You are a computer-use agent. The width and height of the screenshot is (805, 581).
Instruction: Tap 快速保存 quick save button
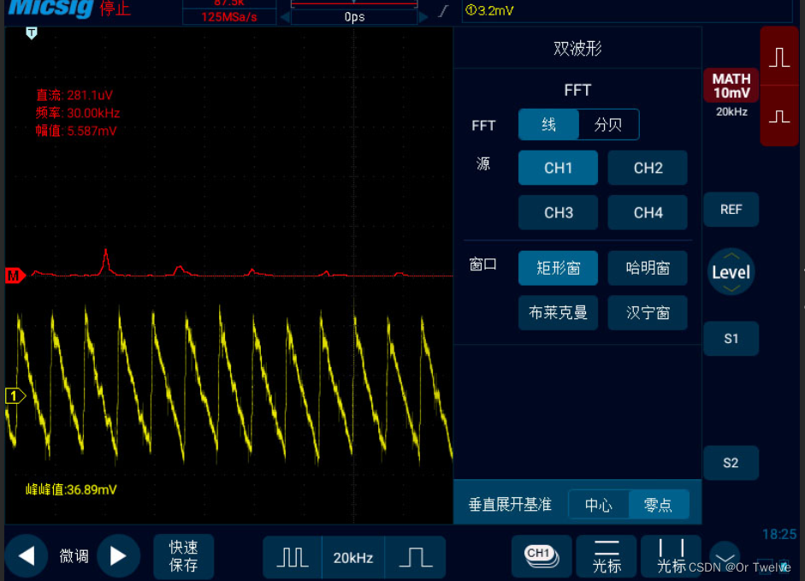tap(183, 556)
